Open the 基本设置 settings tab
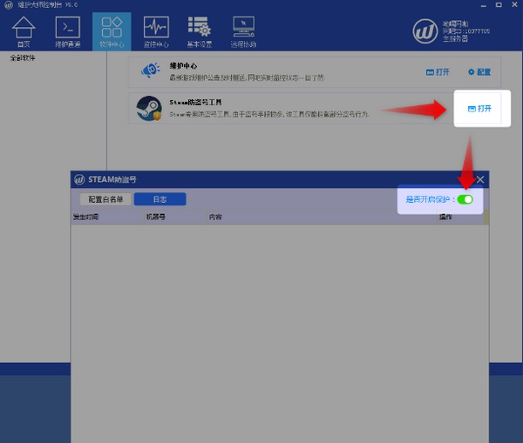This screenshot has height=443, width=523. coord(199,30)
